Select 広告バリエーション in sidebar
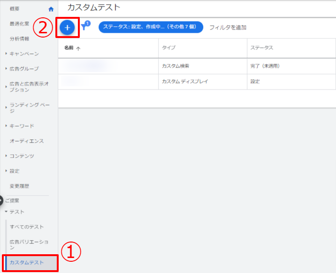Screen dimensions: 336x273 29,244
